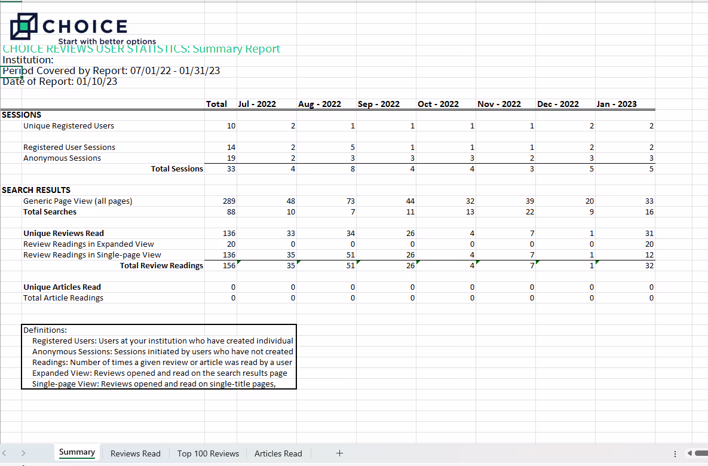
Task: Select the 'Anonymous Sessions:' definition line
Action: [x=163, y=352]
